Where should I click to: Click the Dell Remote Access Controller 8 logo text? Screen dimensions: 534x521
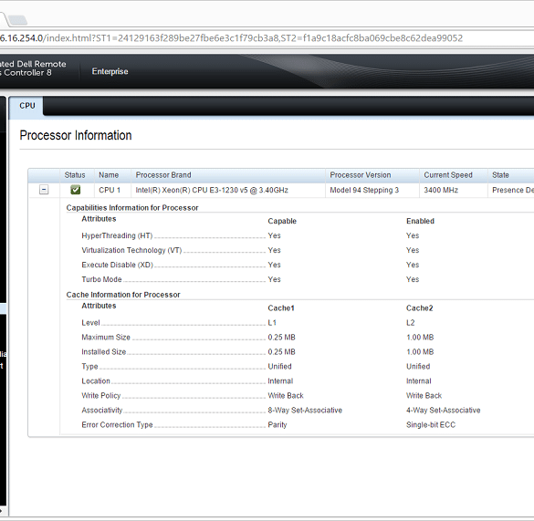(x=33, y=68)
